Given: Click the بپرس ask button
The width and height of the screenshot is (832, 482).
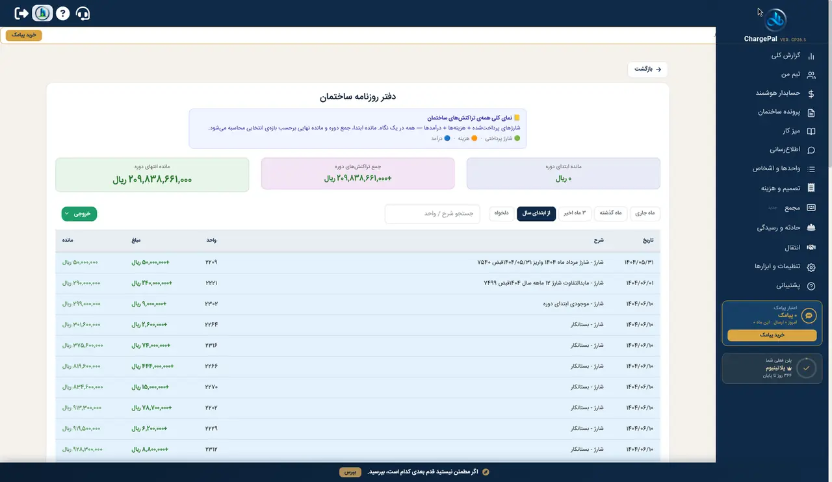Looking at the screenshot, I should pos(350,472).
